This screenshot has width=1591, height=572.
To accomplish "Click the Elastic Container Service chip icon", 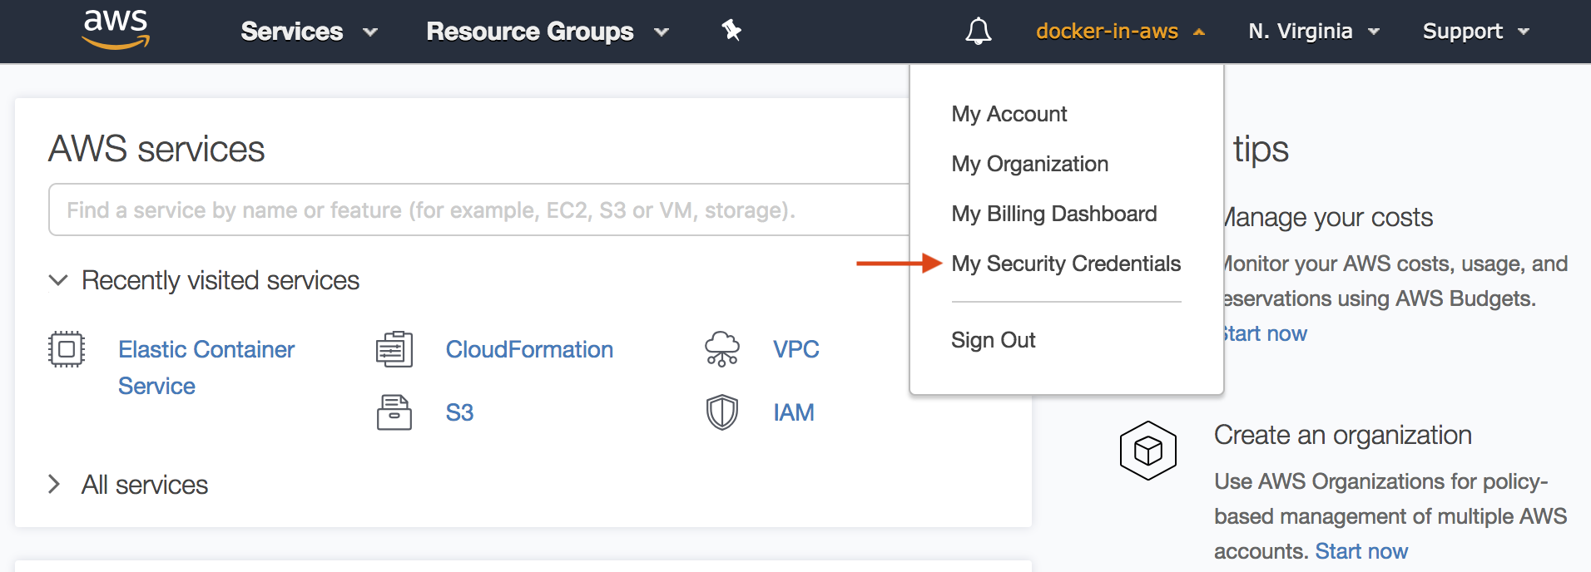I will (67, 349).
